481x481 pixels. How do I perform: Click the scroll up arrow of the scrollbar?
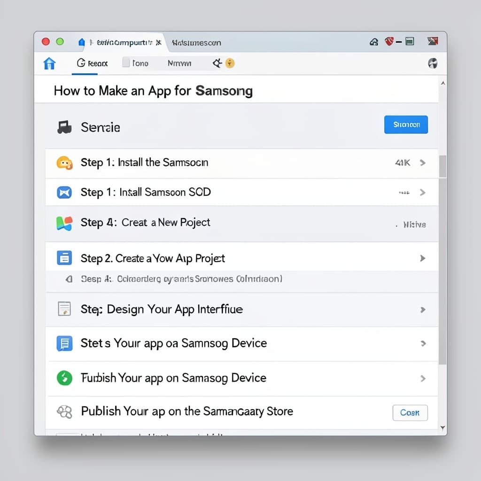[x=442, y=83]
